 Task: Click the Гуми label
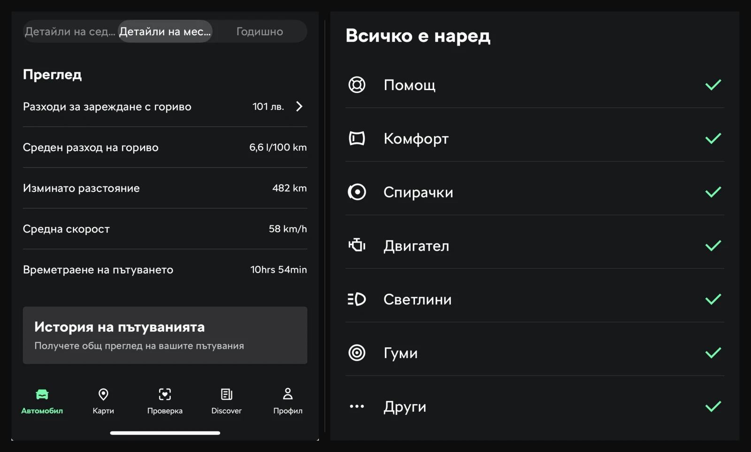(400, 353)
